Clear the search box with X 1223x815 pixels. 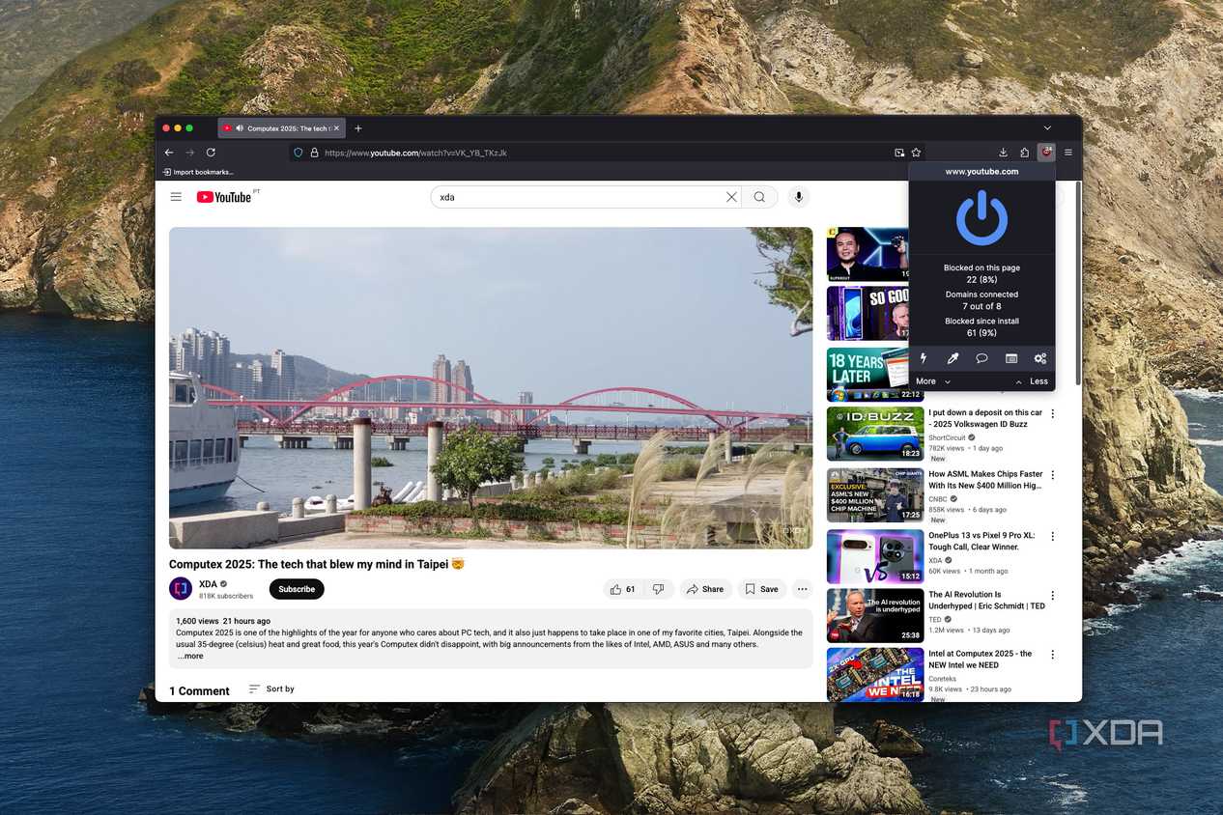pyautogui.click(x=731, y=197)
